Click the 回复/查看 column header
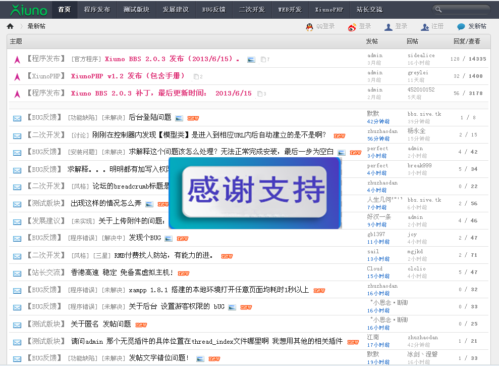This screenshot has height=366, width=499. pos(467,41)
